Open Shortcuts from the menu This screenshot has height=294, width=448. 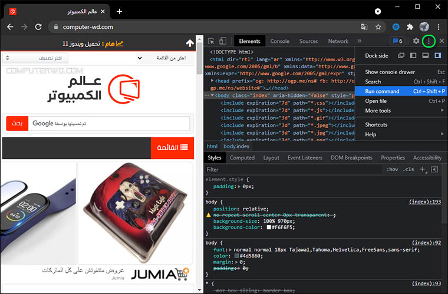pos(401,125)
